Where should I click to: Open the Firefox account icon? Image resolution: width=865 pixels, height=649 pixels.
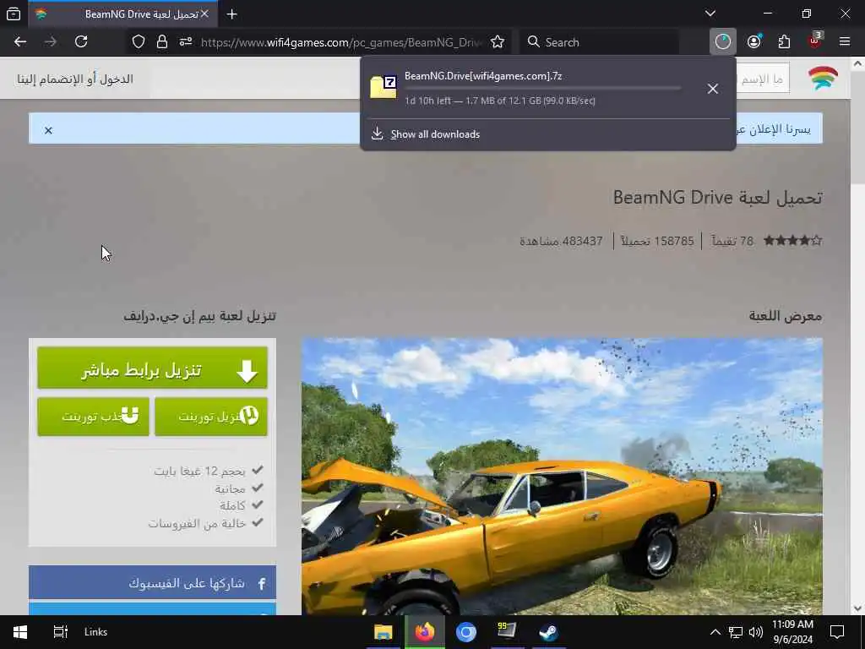tap(754, 42)
